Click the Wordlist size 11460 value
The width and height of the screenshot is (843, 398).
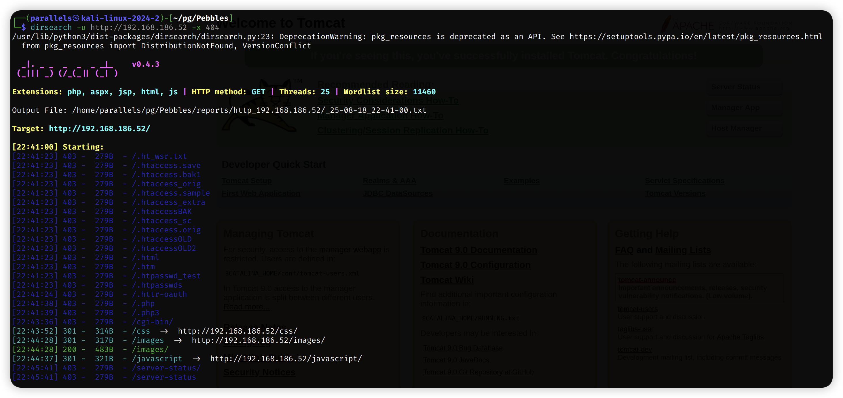click(x=424, y=92)
